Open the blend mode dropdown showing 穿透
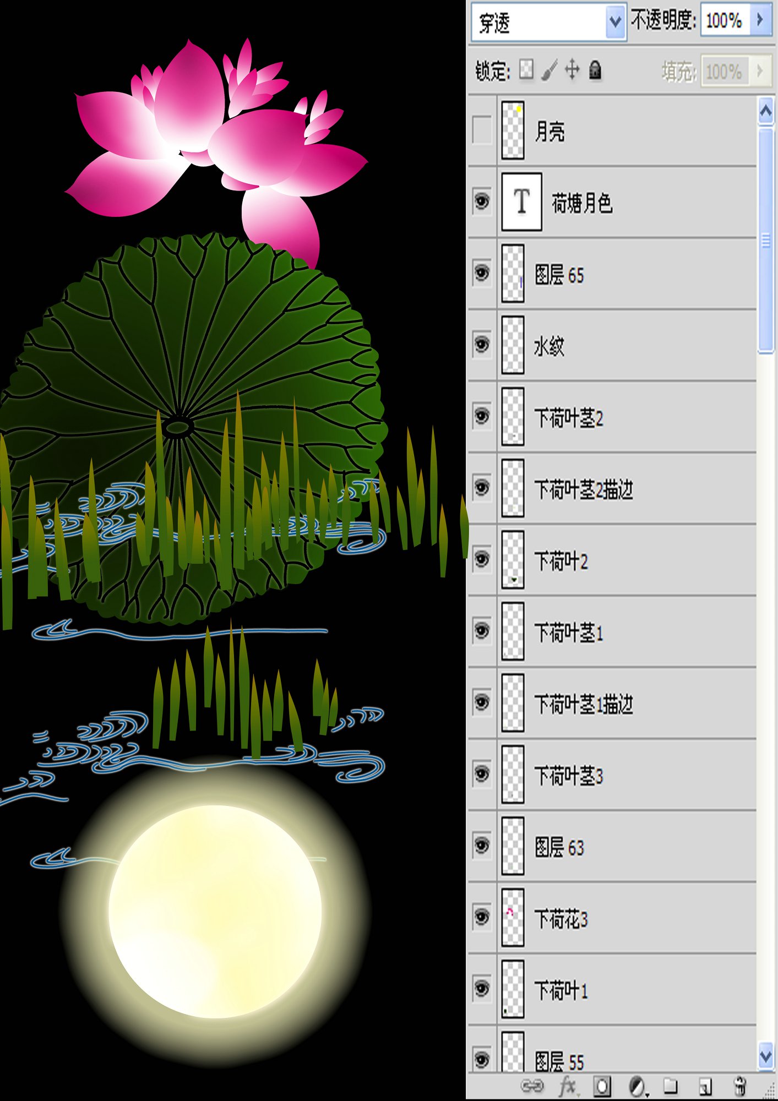This screenshot has height=1101, width=778. point(548,23)
